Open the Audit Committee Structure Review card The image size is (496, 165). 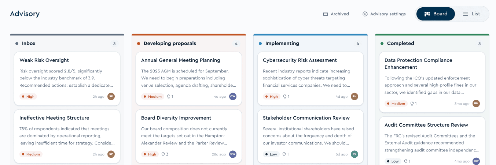click(432, 141)
